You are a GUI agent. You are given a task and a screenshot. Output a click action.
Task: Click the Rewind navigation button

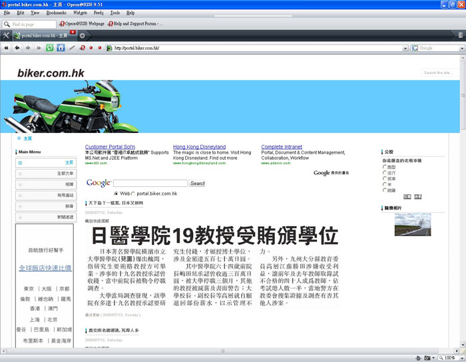coord(7,48)
